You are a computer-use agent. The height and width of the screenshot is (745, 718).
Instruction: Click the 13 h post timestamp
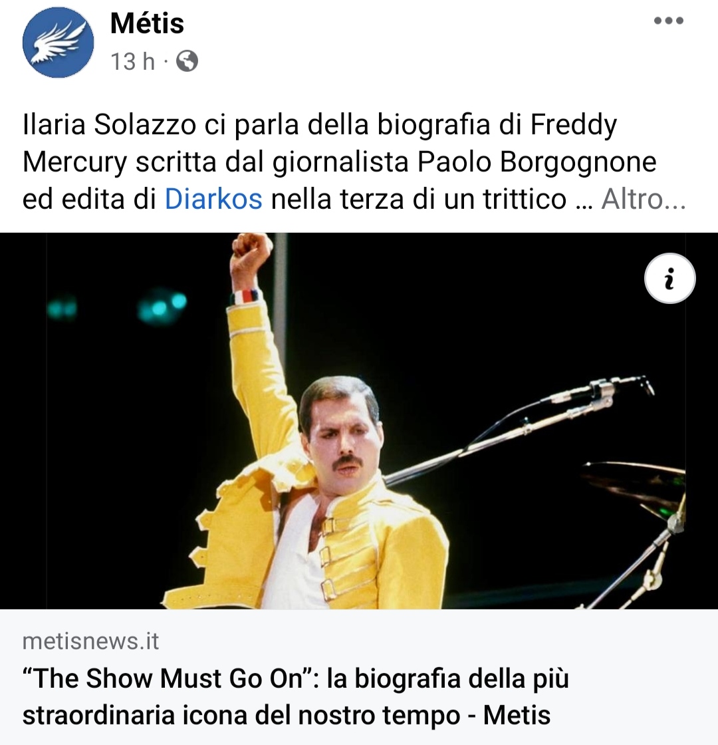(x=133, y=61)
